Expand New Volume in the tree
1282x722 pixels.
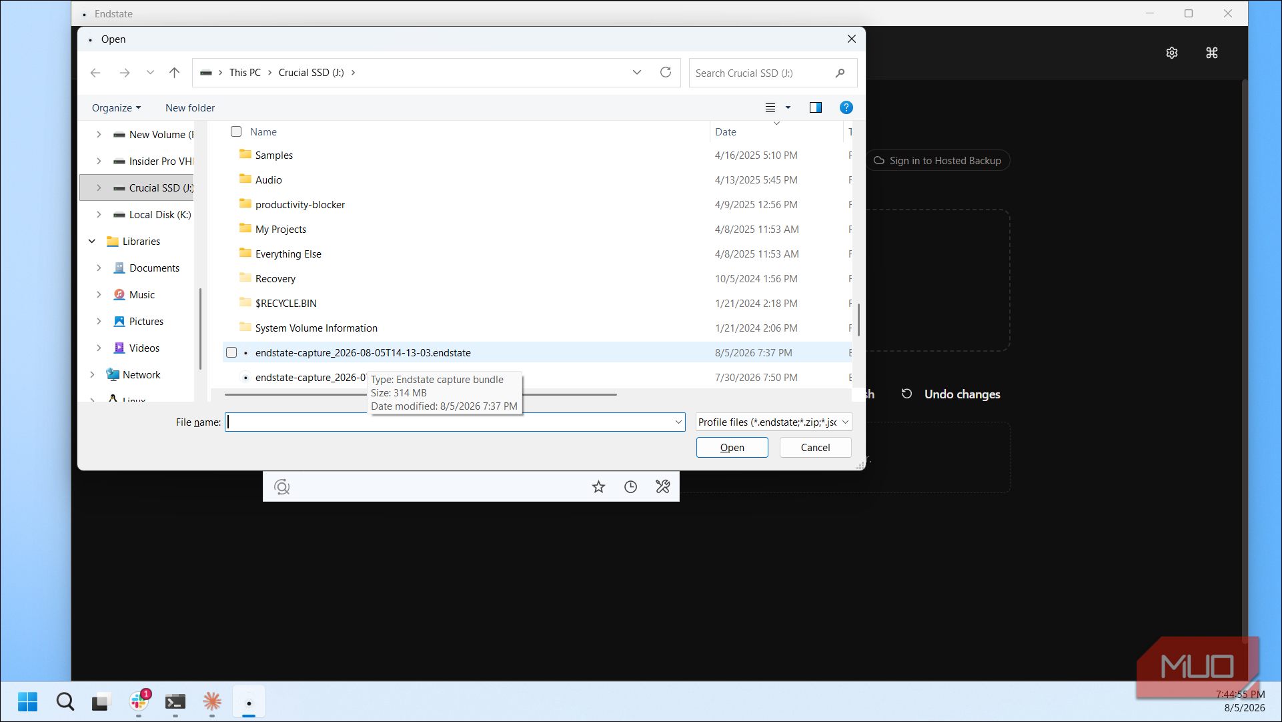99,134
